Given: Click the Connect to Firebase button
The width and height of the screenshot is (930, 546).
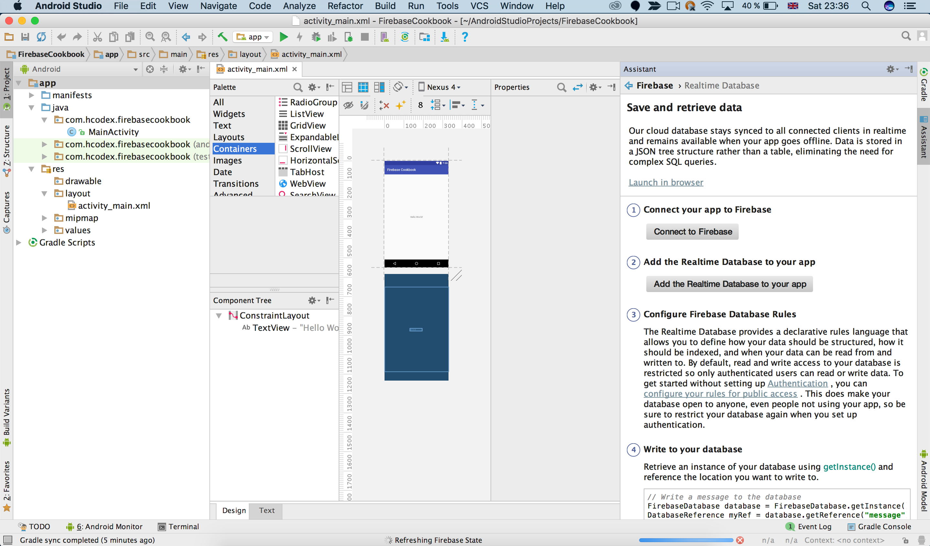Looking at the screenshot, I should [692, 232].
